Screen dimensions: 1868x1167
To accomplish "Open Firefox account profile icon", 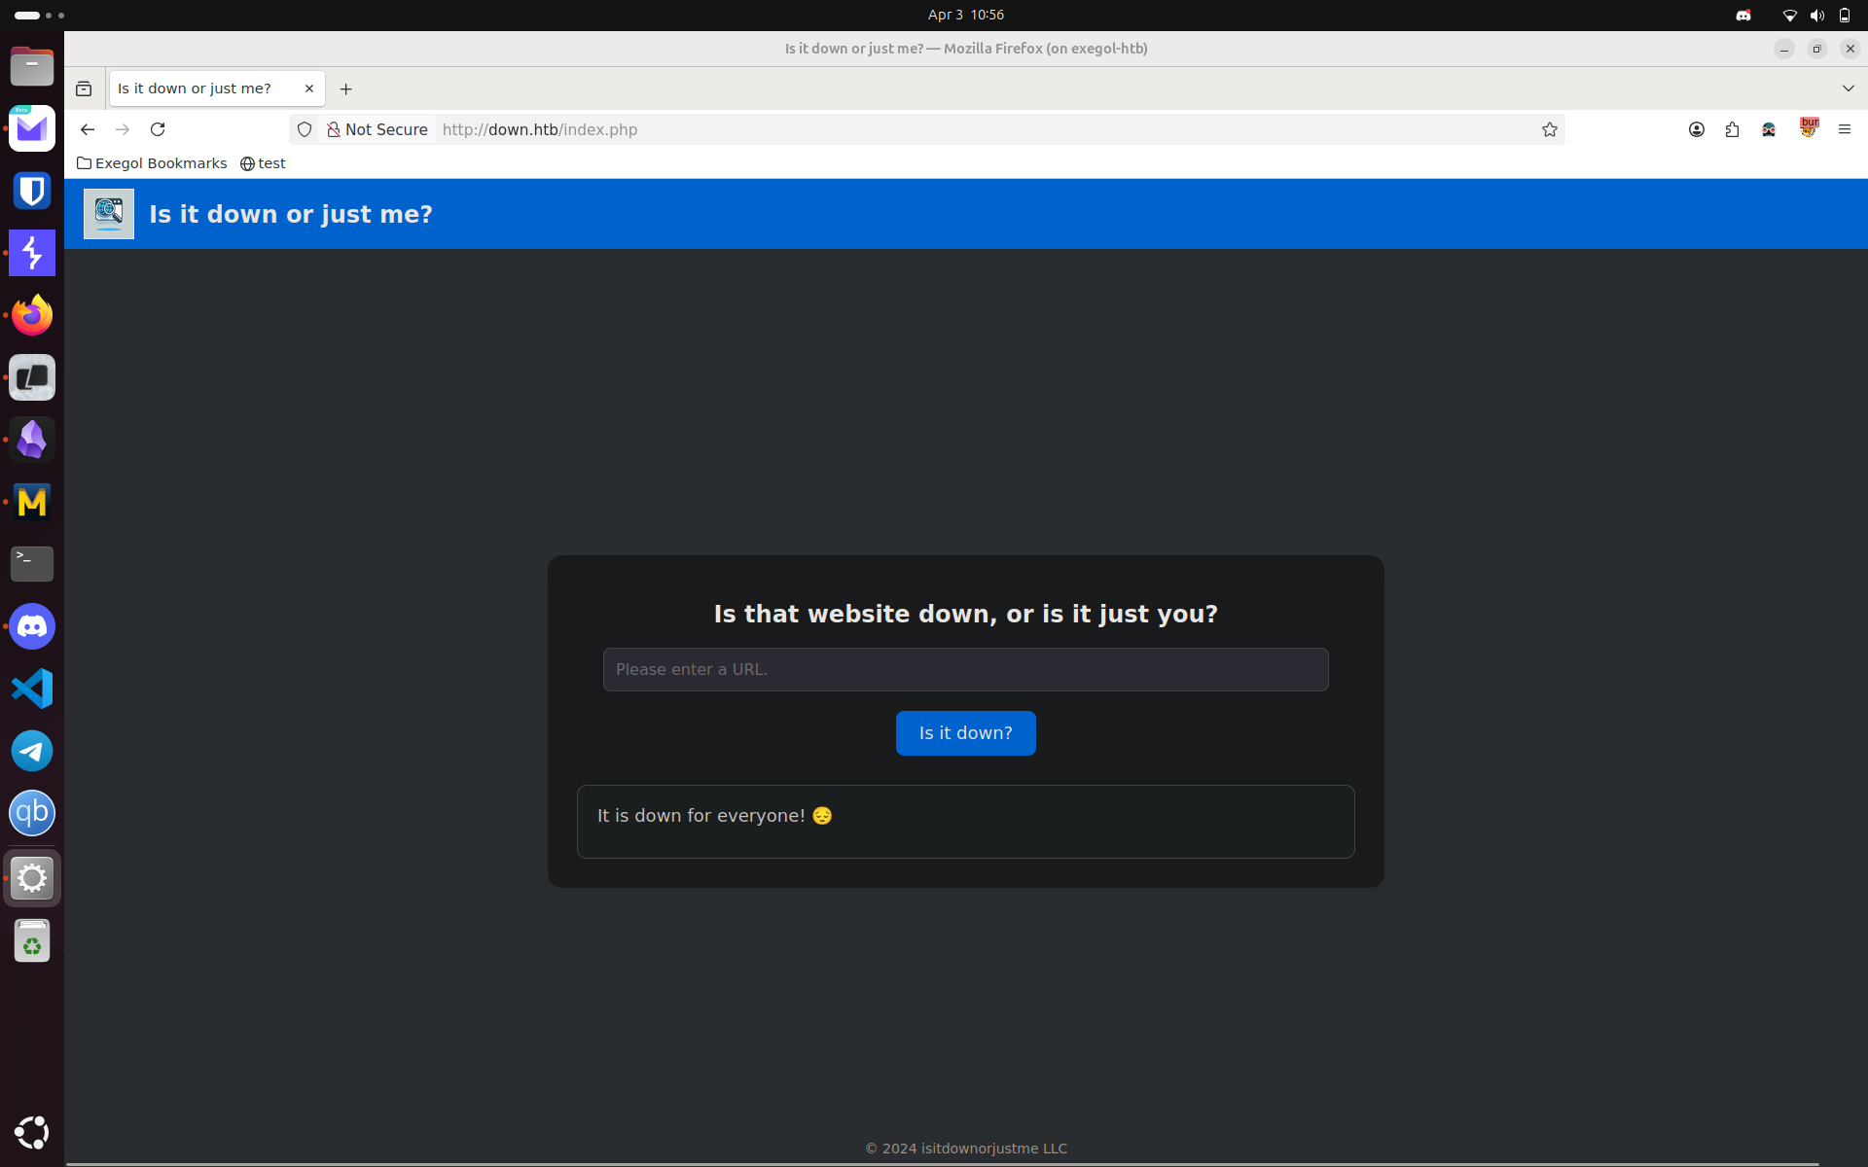I will pos(1696,129).
